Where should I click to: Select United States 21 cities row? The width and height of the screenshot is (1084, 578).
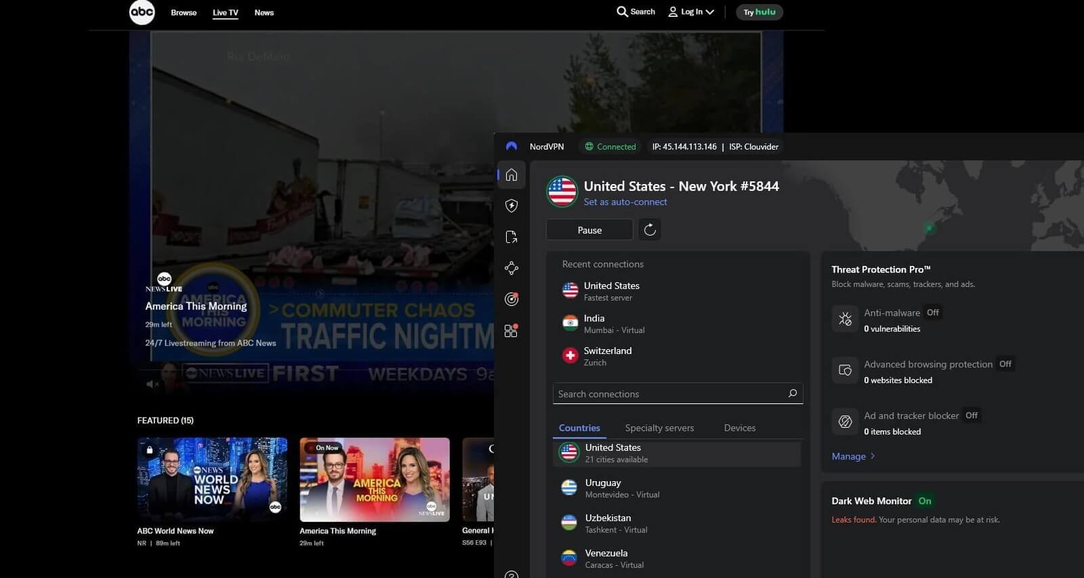pyautogui.click(x=677, y=453)
